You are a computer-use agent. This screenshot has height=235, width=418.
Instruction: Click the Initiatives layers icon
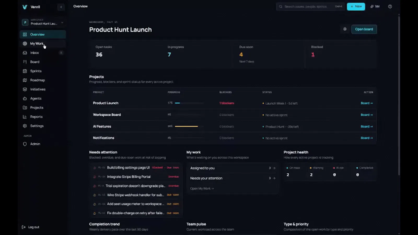(25, 89)
